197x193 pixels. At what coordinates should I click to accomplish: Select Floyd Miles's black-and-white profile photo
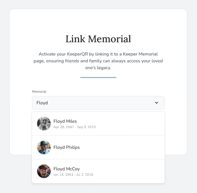tap(44, 123)
